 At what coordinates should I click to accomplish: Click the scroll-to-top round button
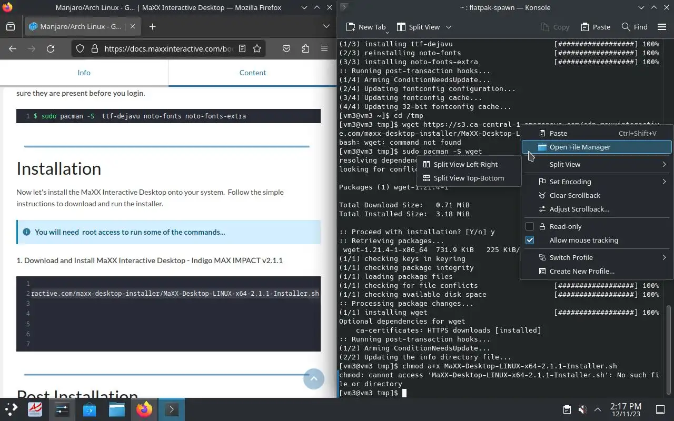(x=314, y=378)
